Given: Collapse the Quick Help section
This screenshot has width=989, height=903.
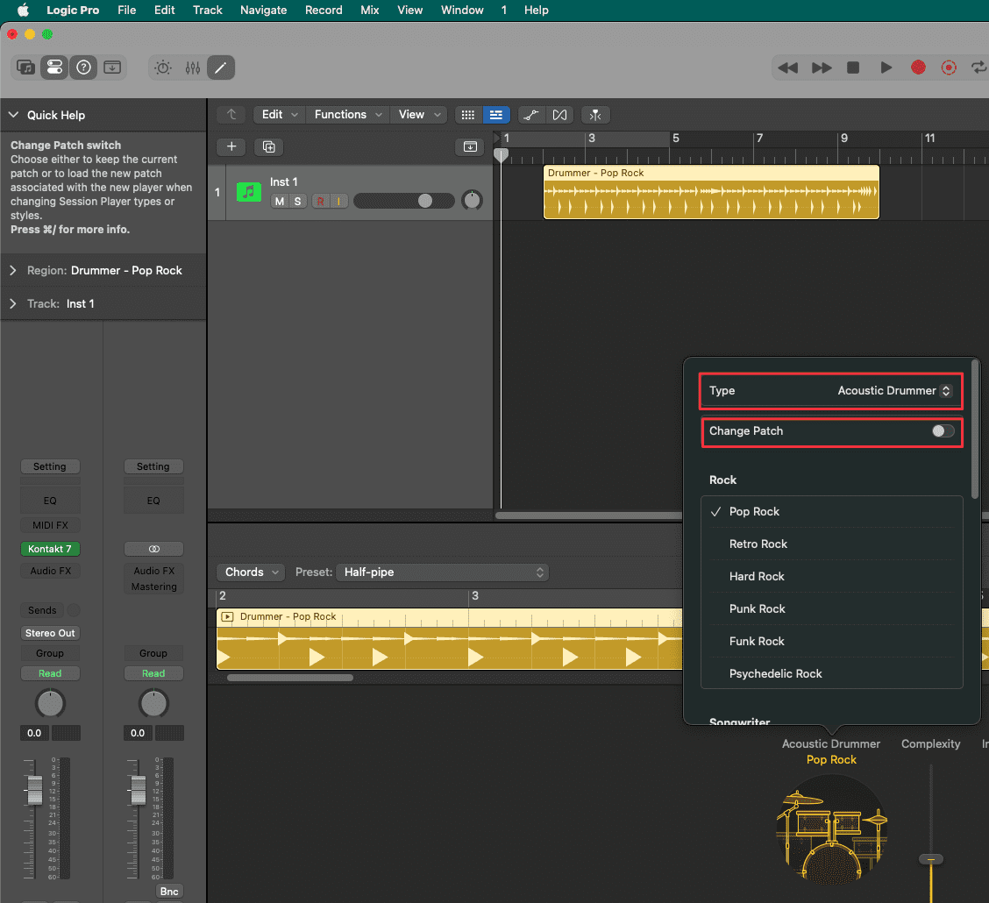Looking at the screenshot, I should pyautogui.click(x=13, y=115).
